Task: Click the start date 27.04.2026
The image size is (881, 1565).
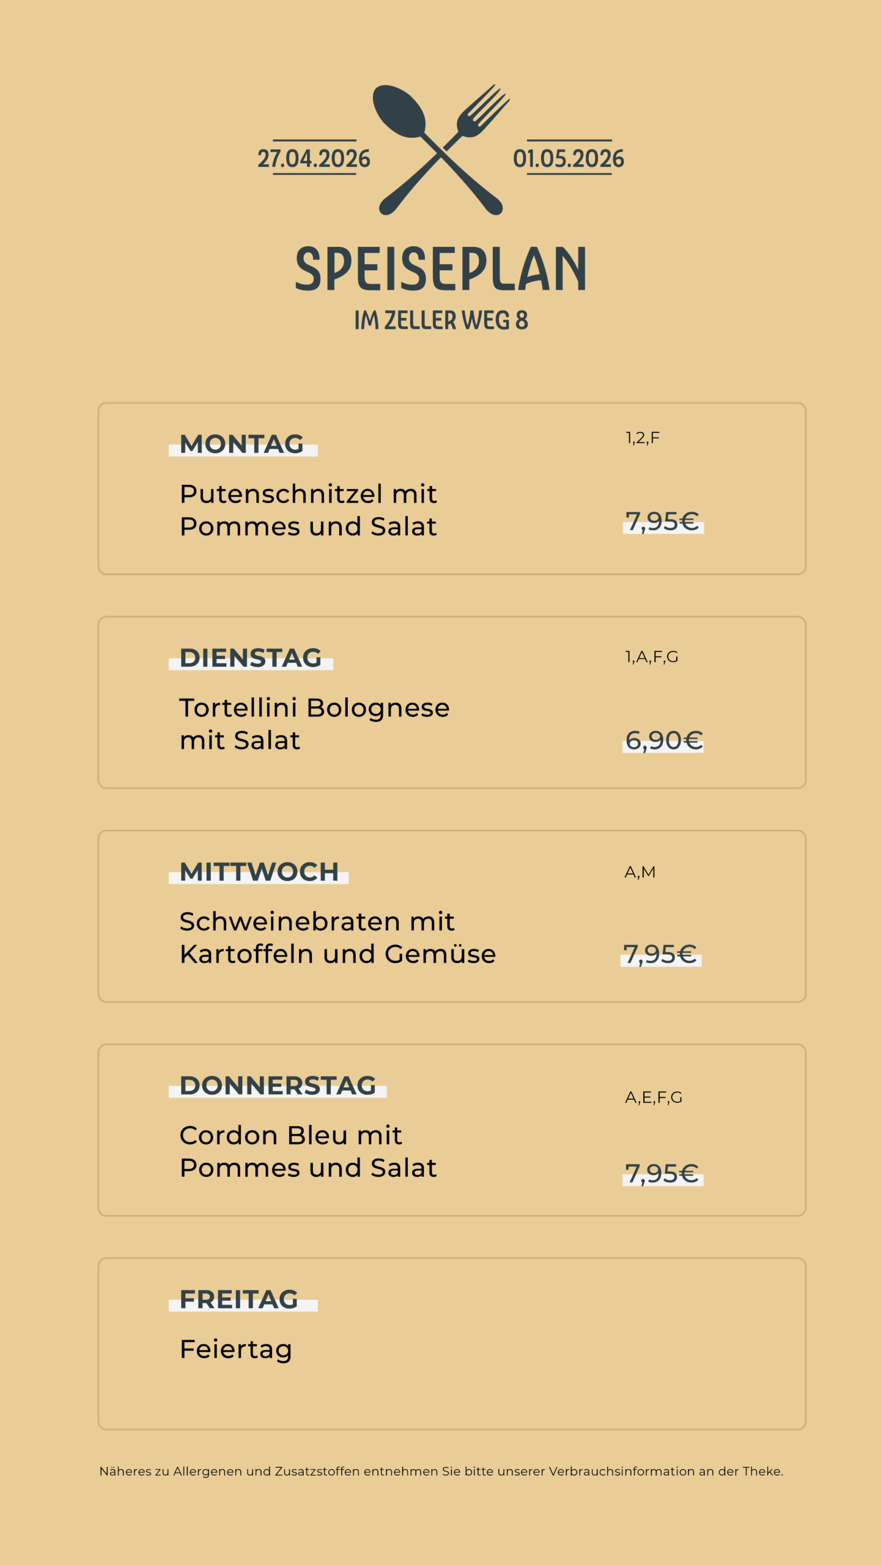Action: [314, 158]
